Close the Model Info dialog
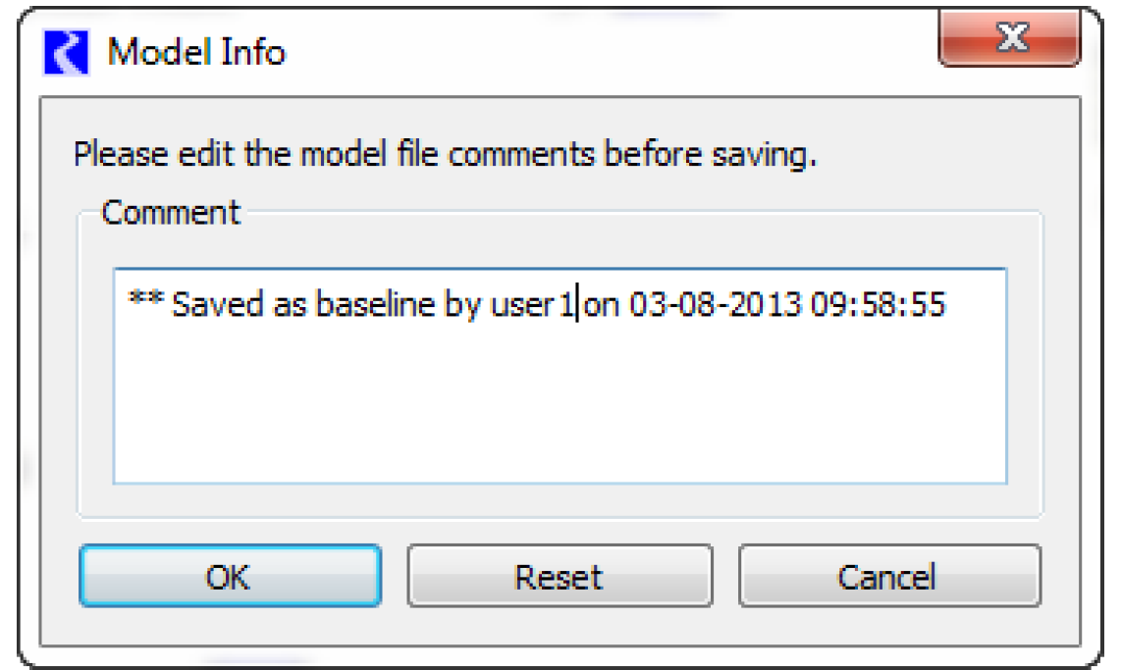 click(x=1010, y=41)
